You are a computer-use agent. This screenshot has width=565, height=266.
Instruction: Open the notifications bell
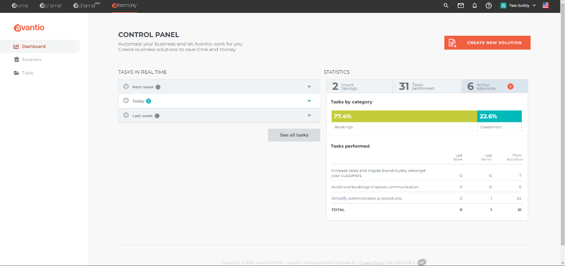click(x=475, y=5)
